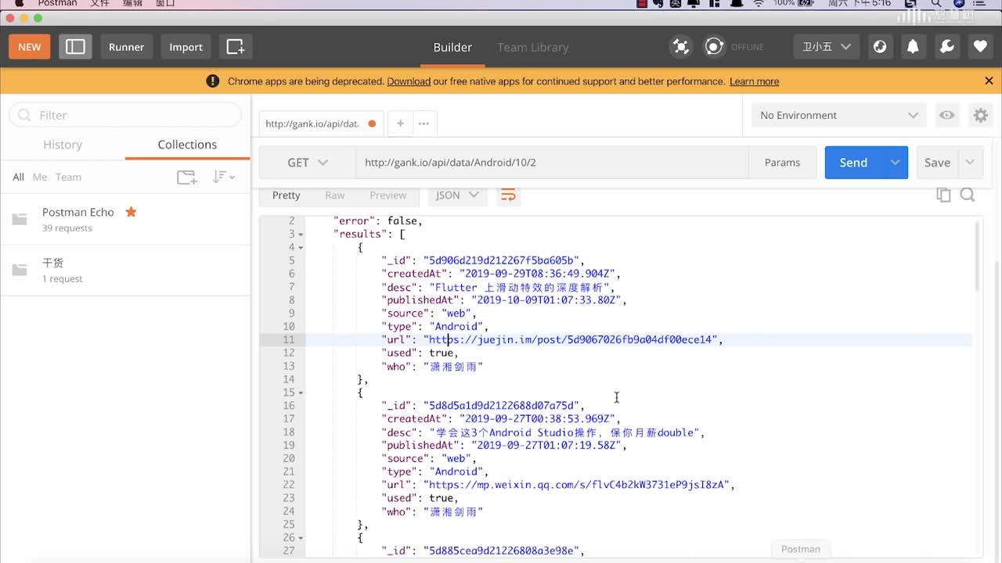This screenshot has height=563, width=1002.
Task: Open the tab options ellipsis menu
Action: pos(424,124)
